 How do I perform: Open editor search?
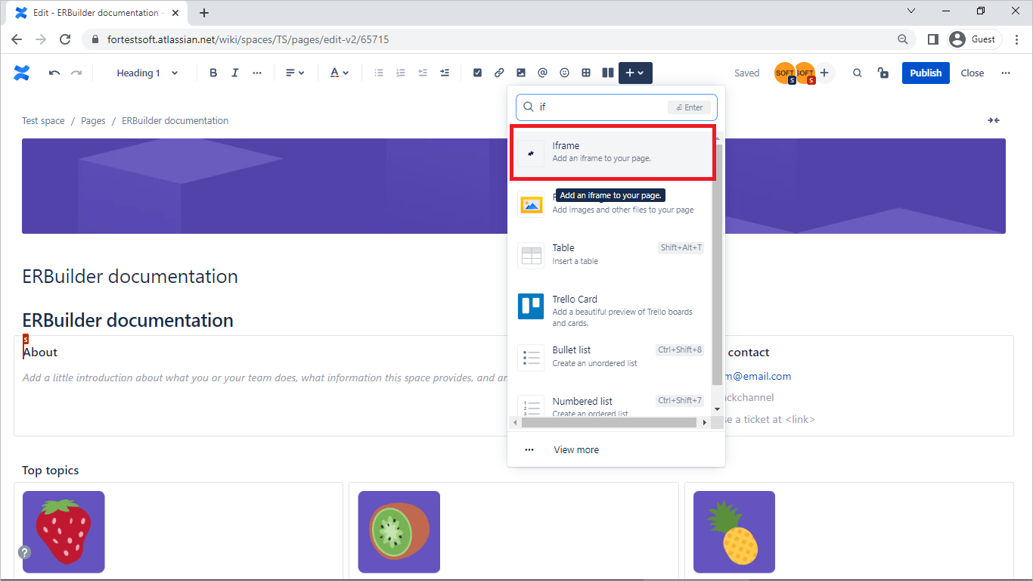(x=857, y=73)
